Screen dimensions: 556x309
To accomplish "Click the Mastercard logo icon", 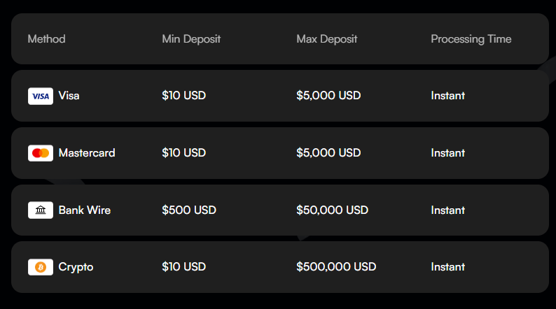I will (41, 153).
